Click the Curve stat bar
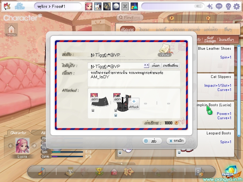The height and width of the screenshot is (182, 243). (x=67, y=157)
